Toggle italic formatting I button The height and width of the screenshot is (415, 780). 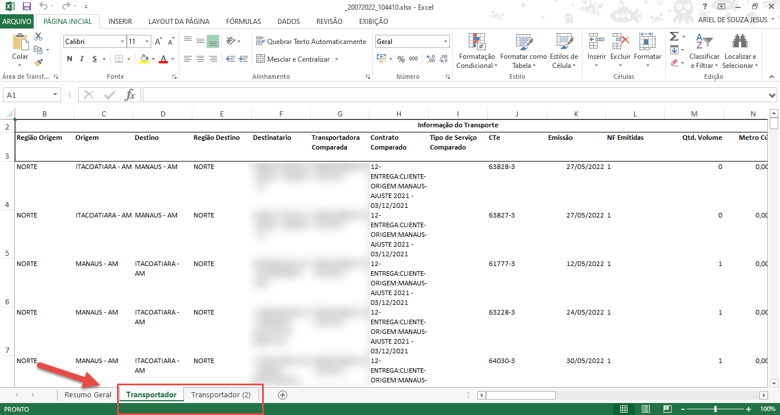pos(83,59)
